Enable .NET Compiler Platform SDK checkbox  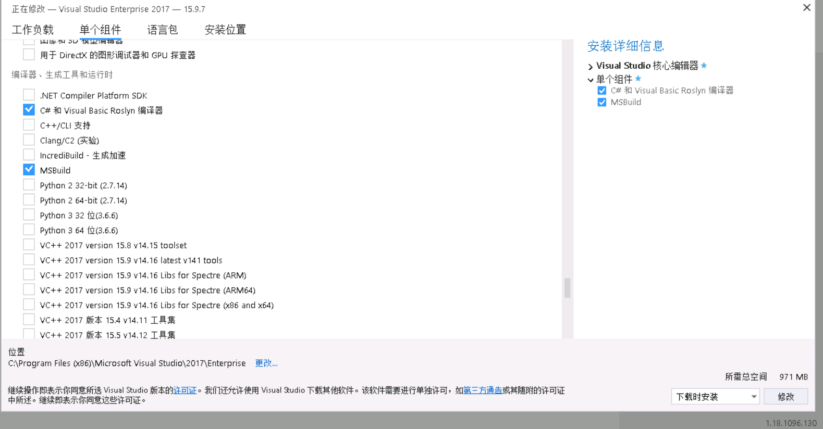pos(29,95)
